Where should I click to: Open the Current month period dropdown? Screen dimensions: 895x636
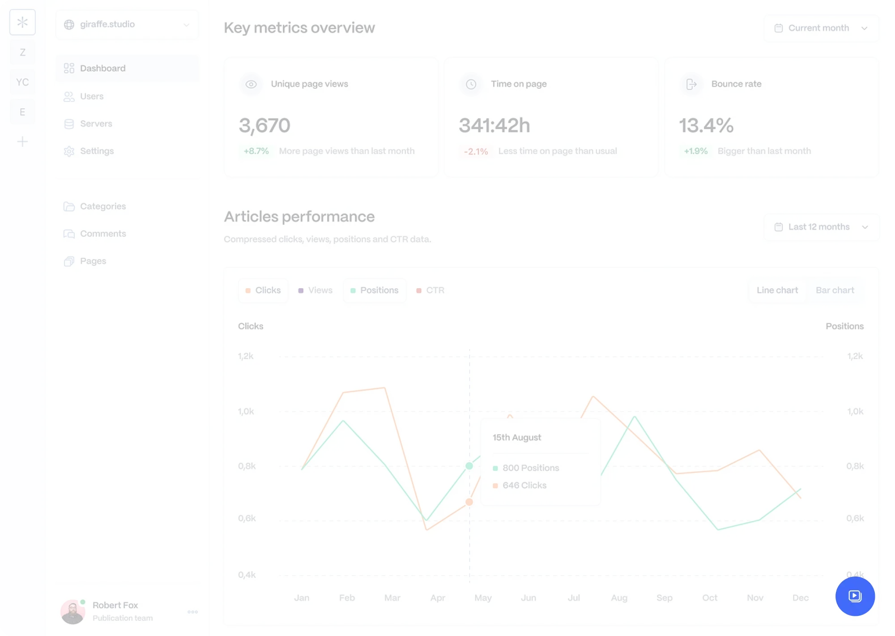(821, 28)
